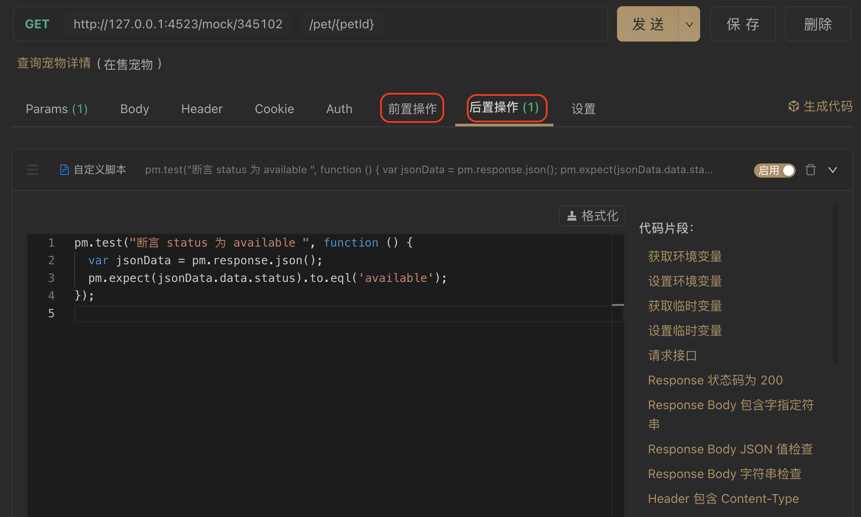Click the /pet/{petId} path field

[341, 24]
